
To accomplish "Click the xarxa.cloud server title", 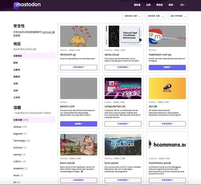I will pyautogui.click(x=112, y=55).
